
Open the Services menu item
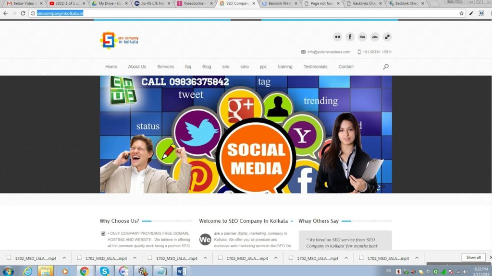[165, 67]
